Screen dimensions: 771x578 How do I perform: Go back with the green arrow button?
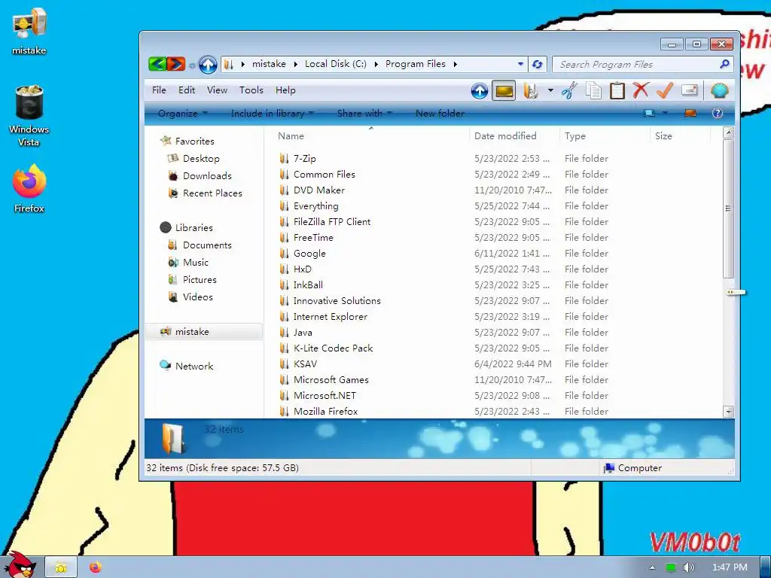(157, 64)
